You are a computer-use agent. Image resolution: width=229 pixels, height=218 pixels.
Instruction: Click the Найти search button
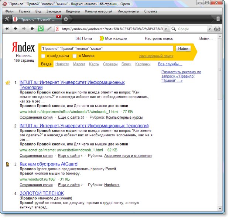click(183, 48)
